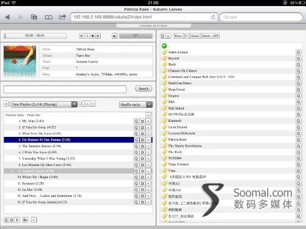The width and height of the screenshot is (306, 229).
Task: Click the minus playlist button
Action: pos(87,104)
